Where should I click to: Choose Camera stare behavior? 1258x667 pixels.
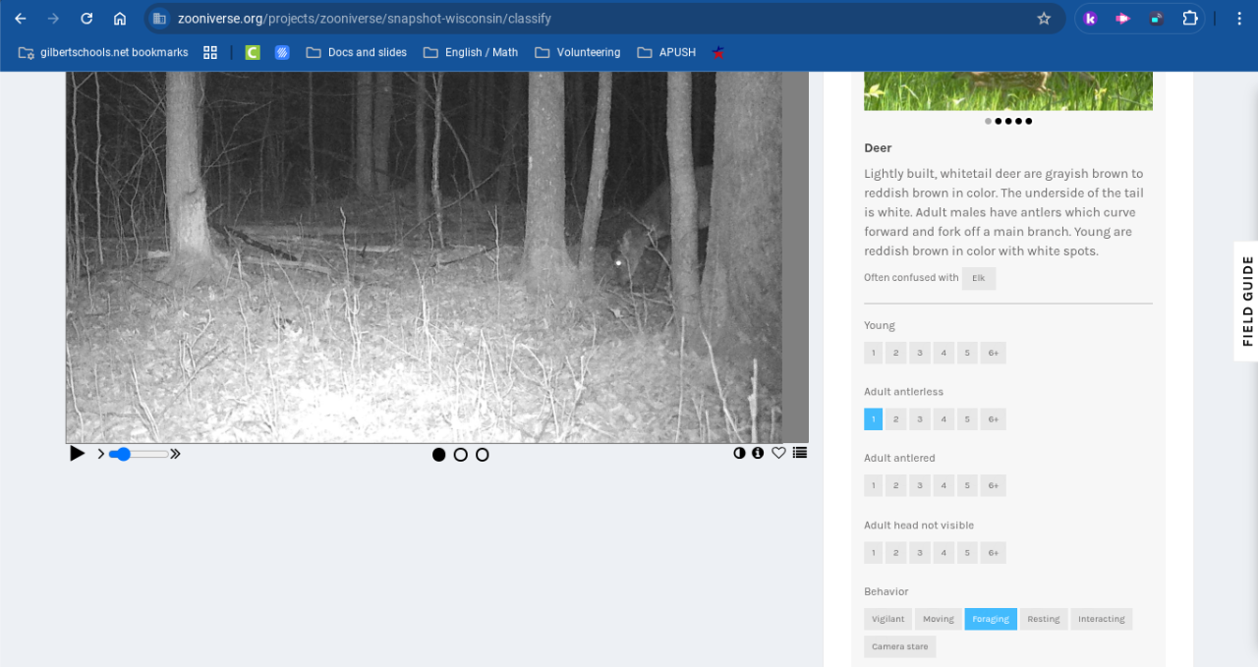[900, 646]
